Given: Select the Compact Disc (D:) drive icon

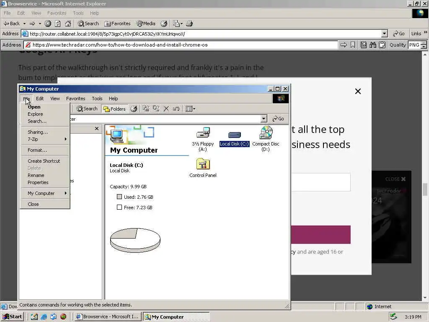Looking at the screenshot, I should [266, 139].
